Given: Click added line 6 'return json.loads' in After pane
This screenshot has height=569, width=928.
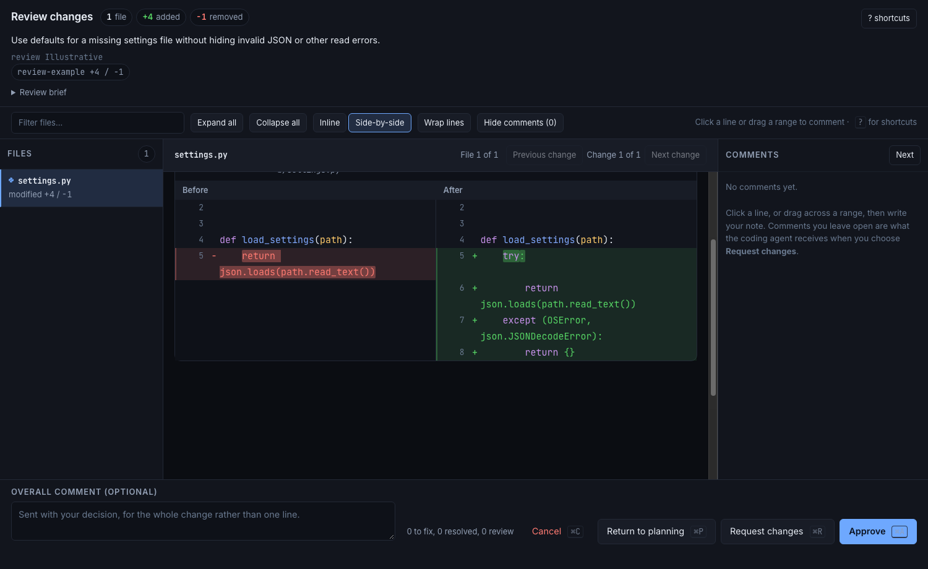Looking at the screenshot, I should [x=567, y=296].
